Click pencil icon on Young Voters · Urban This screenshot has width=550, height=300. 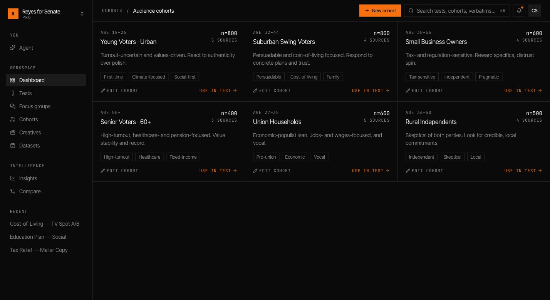point(103,91)
